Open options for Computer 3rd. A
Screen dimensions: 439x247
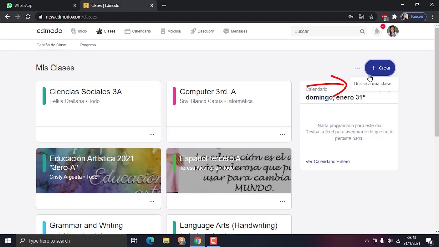coord(282,134)
